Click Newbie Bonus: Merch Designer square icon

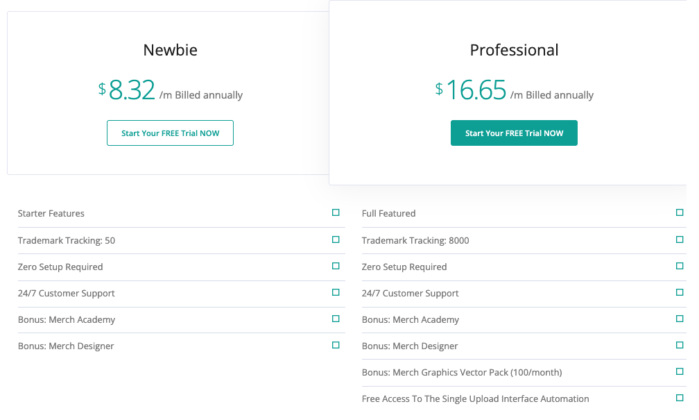click(336, 345)
